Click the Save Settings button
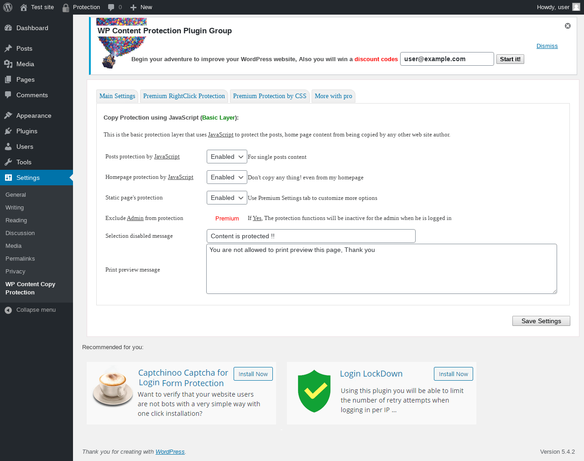 pyautogui.click(x=541, y=321)
